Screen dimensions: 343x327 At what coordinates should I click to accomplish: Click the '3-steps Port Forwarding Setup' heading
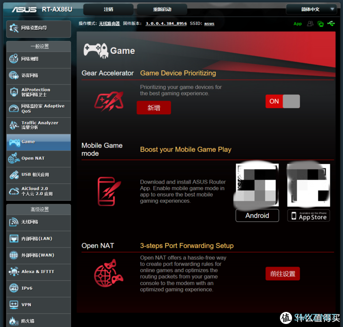[187, 246]
